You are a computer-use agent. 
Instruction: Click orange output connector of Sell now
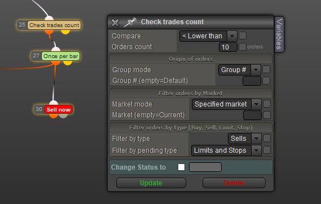(x=54, y=116)
